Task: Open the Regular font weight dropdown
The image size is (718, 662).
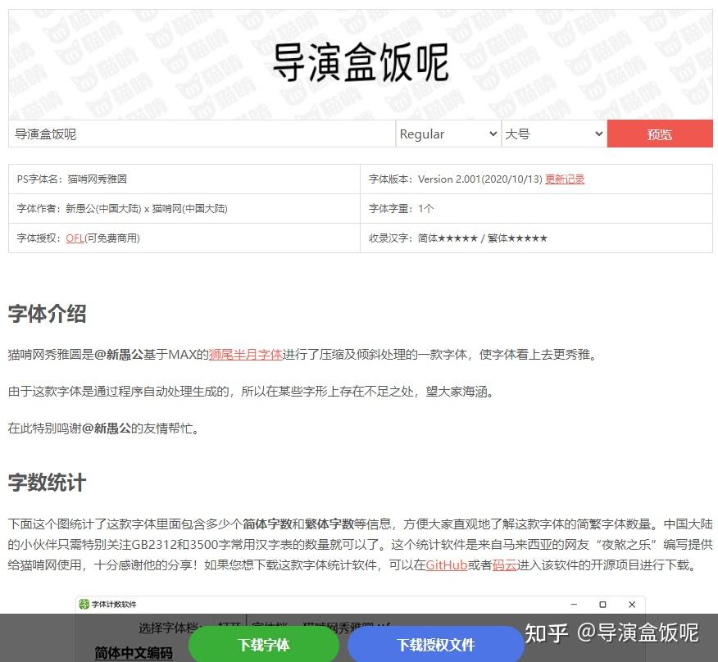Action: [448, 134]
